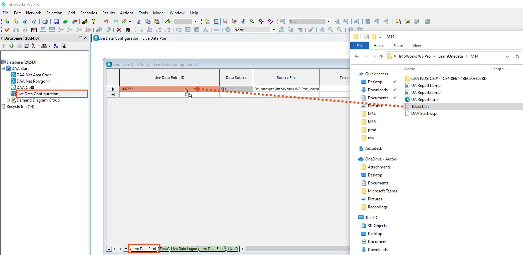Image resolution: width=523 pixels, height=255 pixels.
Task: Open the Tools menu
Action: click(143, 13)
